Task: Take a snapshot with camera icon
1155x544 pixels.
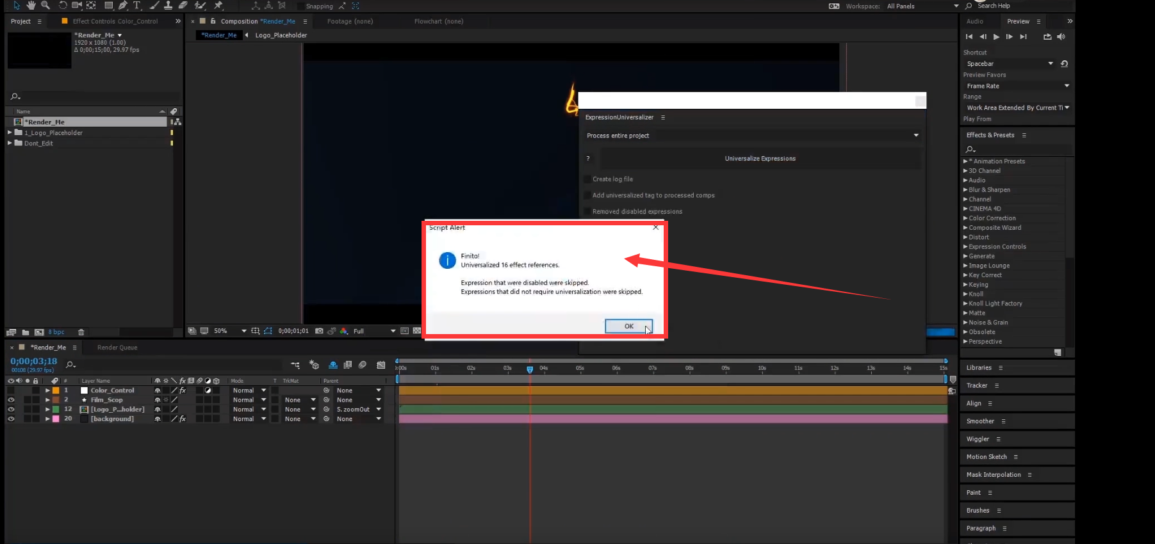Action: [319, 331]
